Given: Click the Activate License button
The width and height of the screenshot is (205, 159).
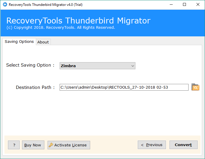Looking at the screenshot, I should 69,145.
